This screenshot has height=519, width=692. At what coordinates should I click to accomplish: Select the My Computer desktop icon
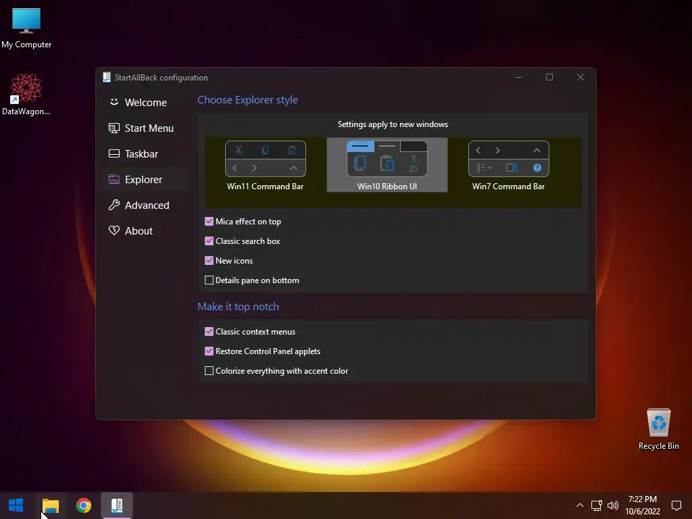[x=26, y=28]
